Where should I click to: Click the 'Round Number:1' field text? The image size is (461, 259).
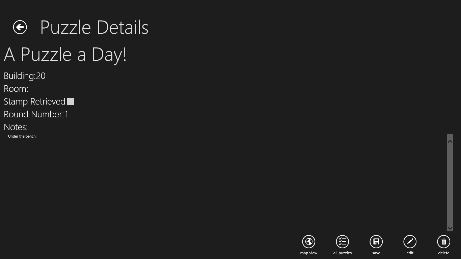[36, 114]
